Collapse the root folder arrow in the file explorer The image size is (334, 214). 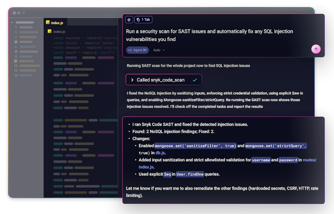point(12,22)
